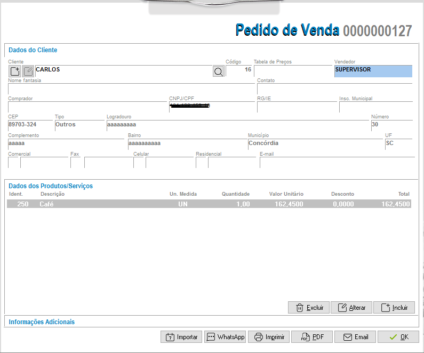Click into the E-mail input field
The width and height of the screenshot is (424, 353).
coord(336,162)
